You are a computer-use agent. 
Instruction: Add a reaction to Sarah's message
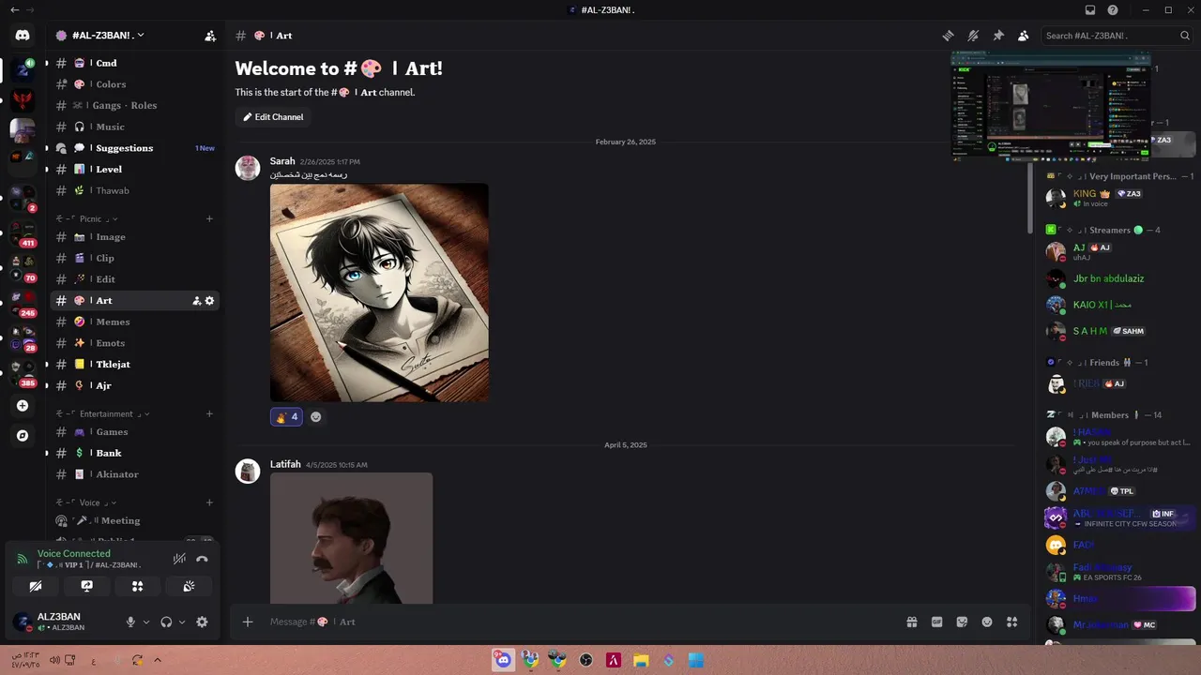pos(315,417)
